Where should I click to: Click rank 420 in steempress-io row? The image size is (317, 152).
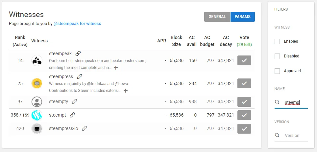pos(20,128)
